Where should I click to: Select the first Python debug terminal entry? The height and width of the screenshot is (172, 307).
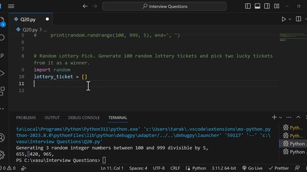click(x=293, y=128)
